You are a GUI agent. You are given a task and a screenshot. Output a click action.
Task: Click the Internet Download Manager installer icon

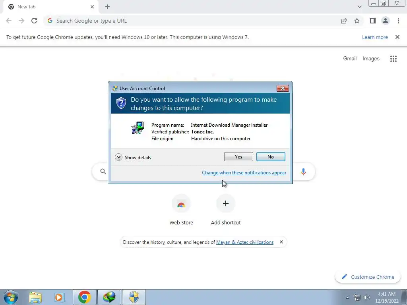coord(138,128)
